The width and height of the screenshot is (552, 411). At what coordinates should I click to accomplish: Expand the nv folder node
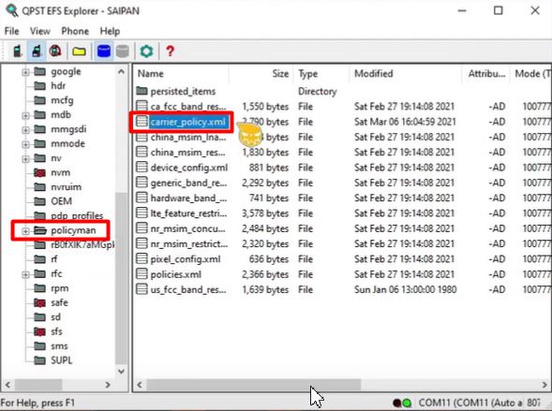[x=25, y=158]
